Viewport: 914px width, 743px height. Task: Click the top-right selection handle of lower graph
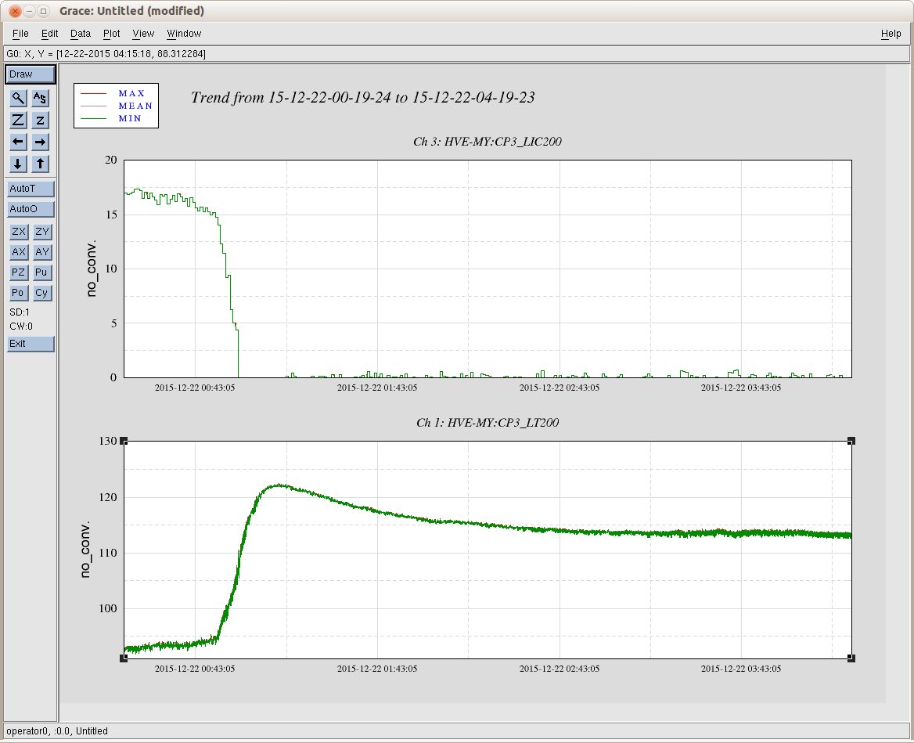[x=851, y=442]
